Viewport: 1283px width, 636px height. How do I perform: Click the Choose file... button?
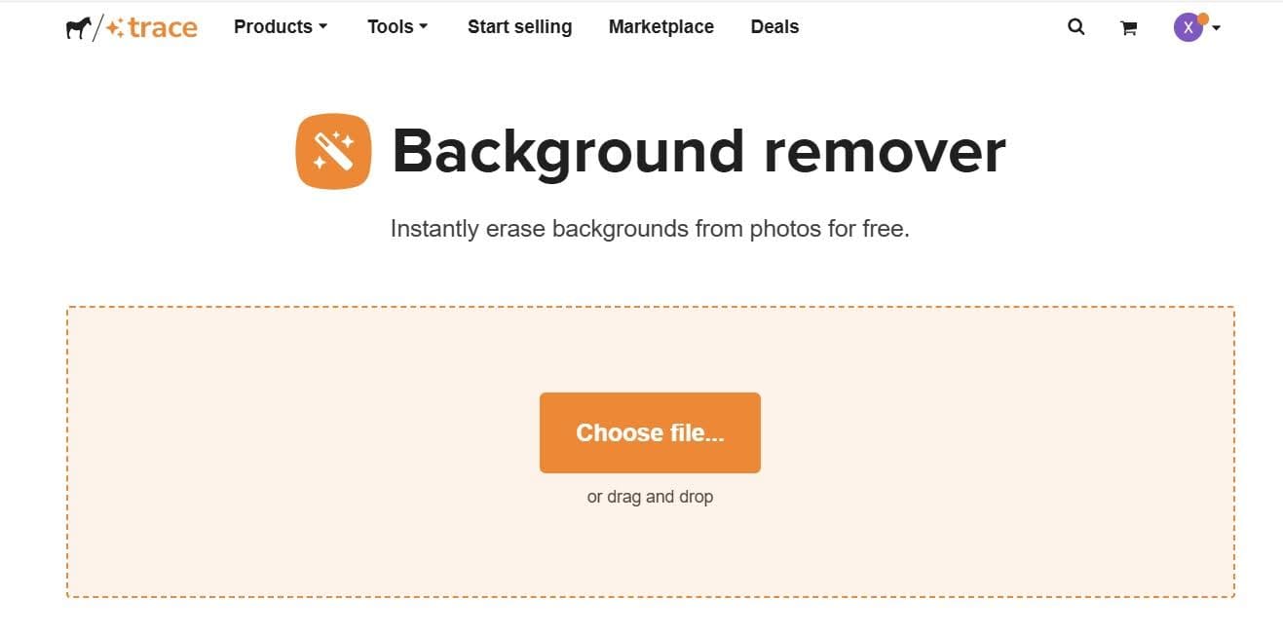(650, 432)
